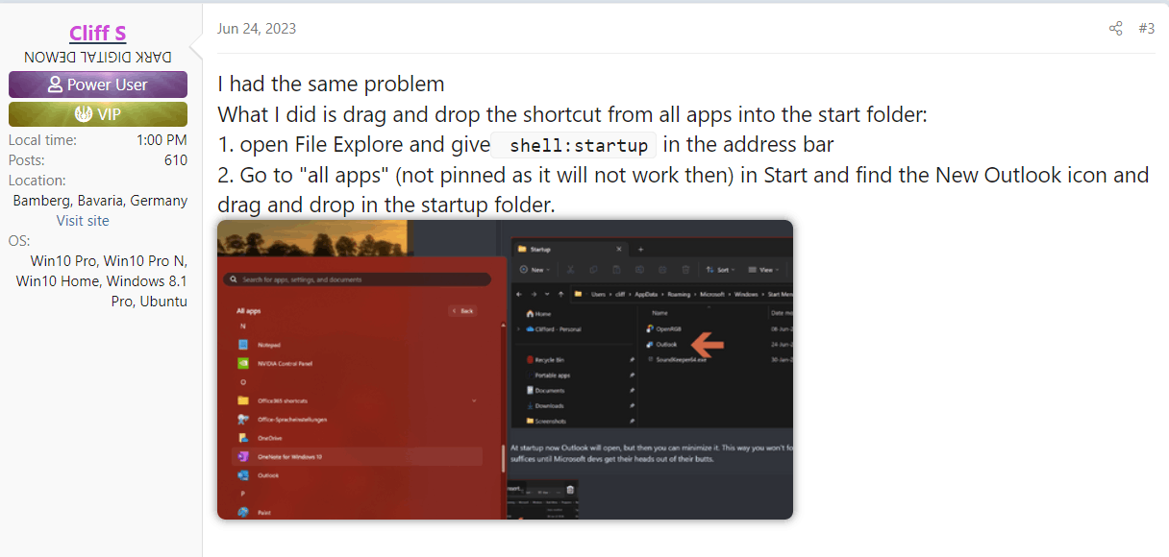The image size is (1169, 557).
Task: Click the Outlook icon in All apps list
Action: tap(243, 475)
